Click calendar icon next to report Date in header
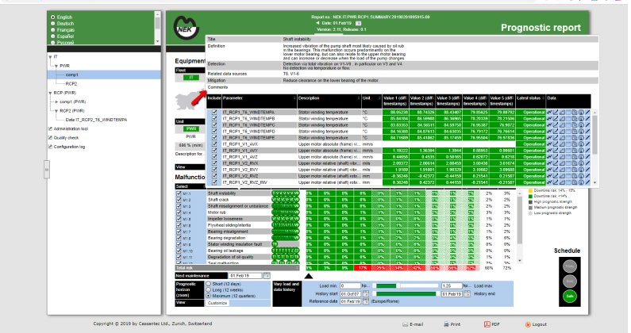 coord(358,23)
